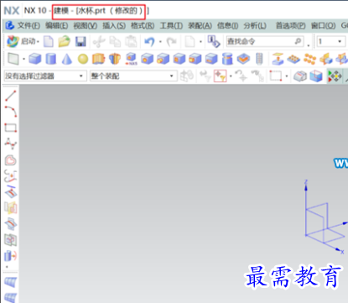Click the 水杯.prt title text
The width and height of the screenshot is (348, 303).
coord(92,11)
